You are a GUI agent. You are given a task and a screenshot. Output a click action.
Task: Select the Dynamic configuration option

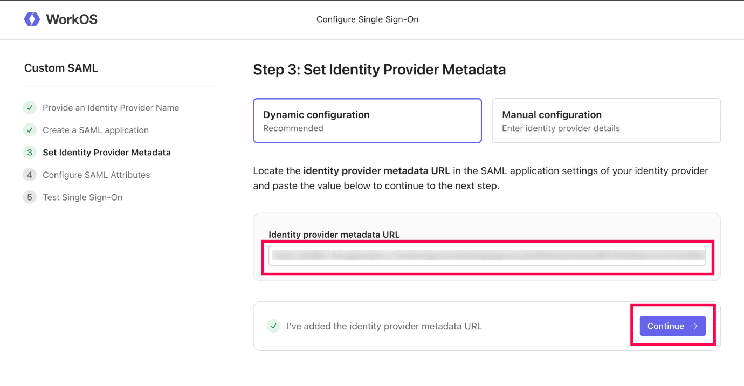click(367, 121)
